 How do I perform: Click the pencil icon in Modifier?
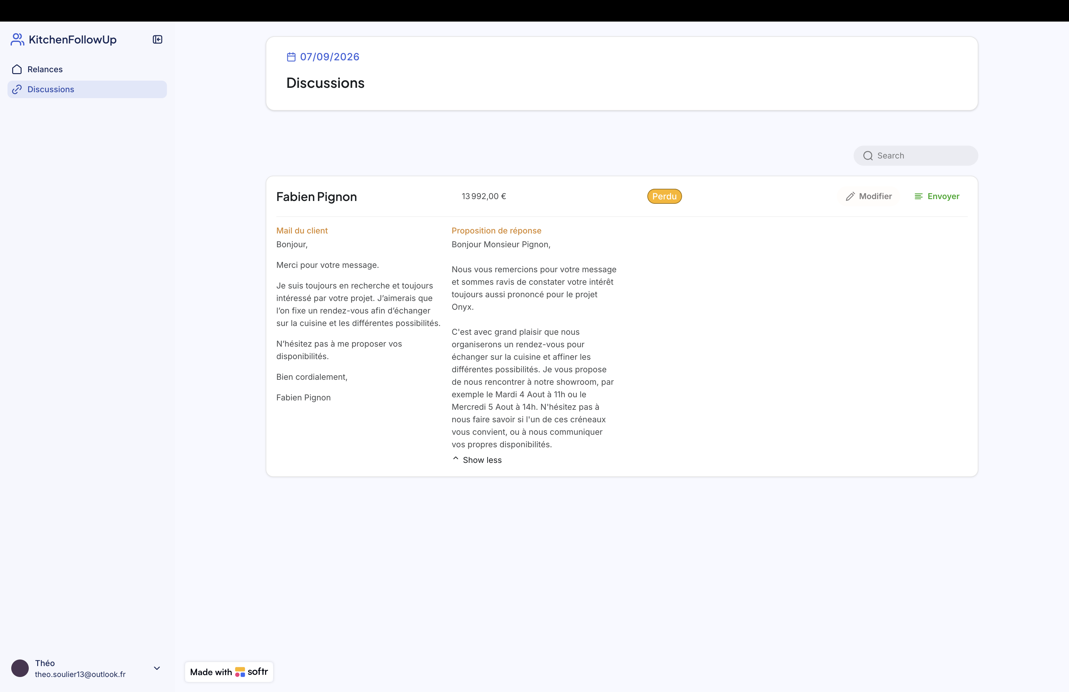(x=850, y=197)
